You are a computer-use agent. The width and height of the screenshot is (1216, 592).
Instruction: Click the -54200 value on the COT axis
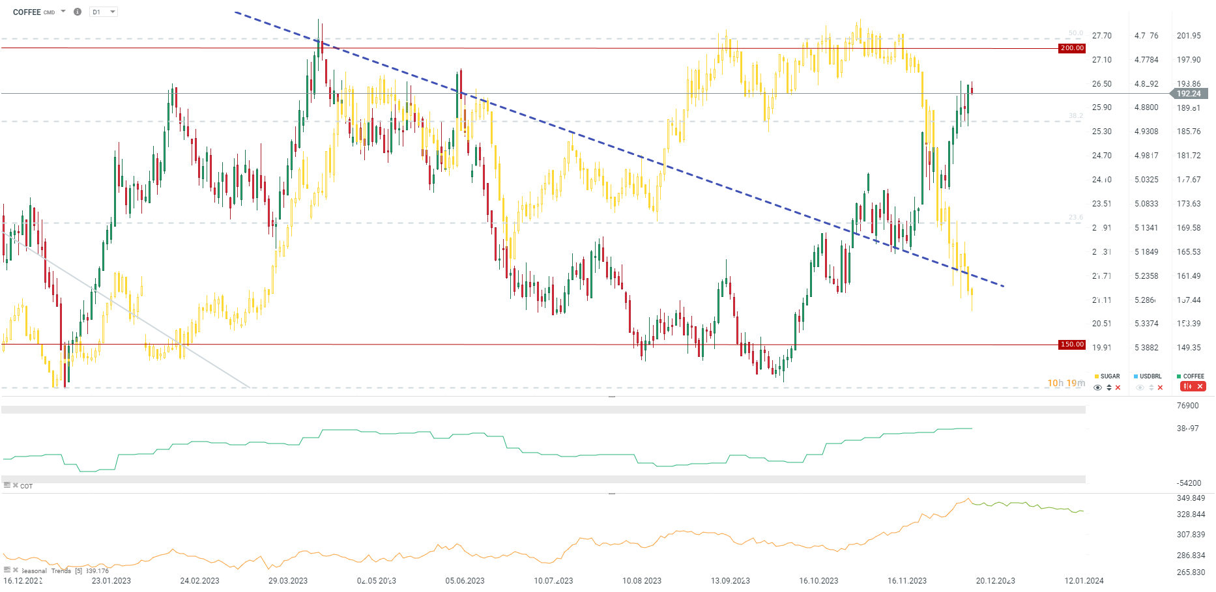point(1189,483)
